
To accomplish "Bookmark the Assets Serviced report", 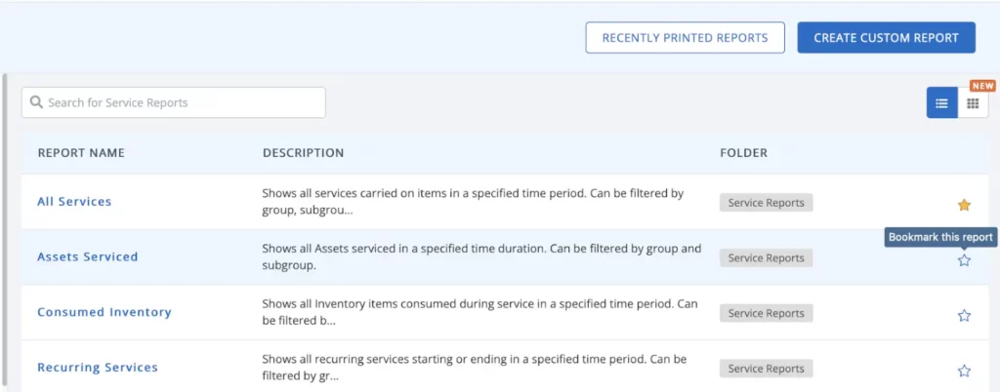I will click(964, 260).
